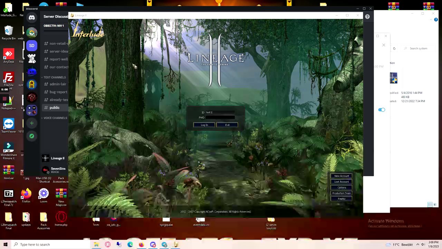
Task: Open the yellow-green emblem server icon in Discord
Action: [32, 33]
